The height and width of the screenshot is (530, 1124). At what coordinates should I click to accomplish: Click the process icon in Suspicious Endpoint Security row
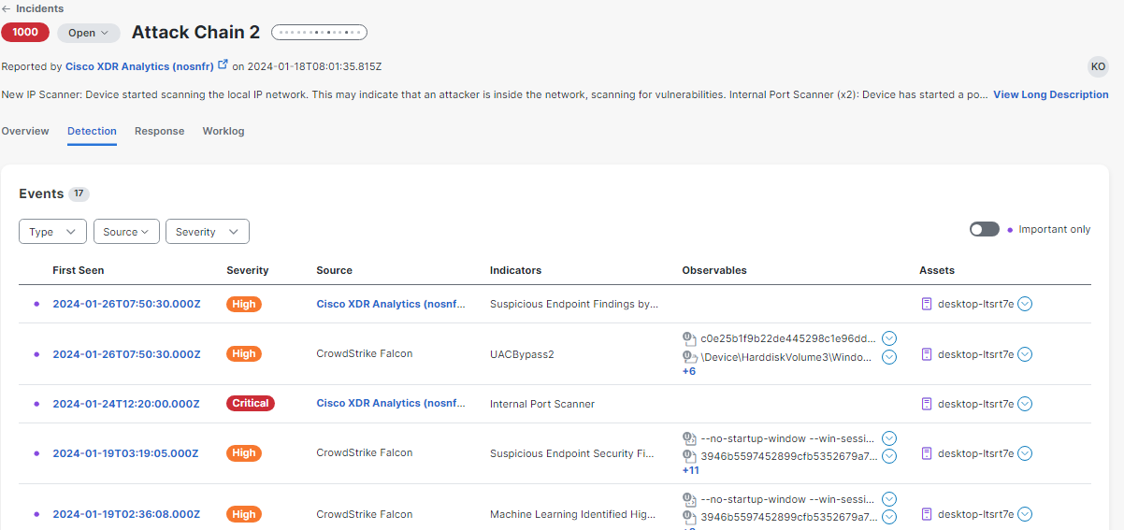click(x=689, y=437)
